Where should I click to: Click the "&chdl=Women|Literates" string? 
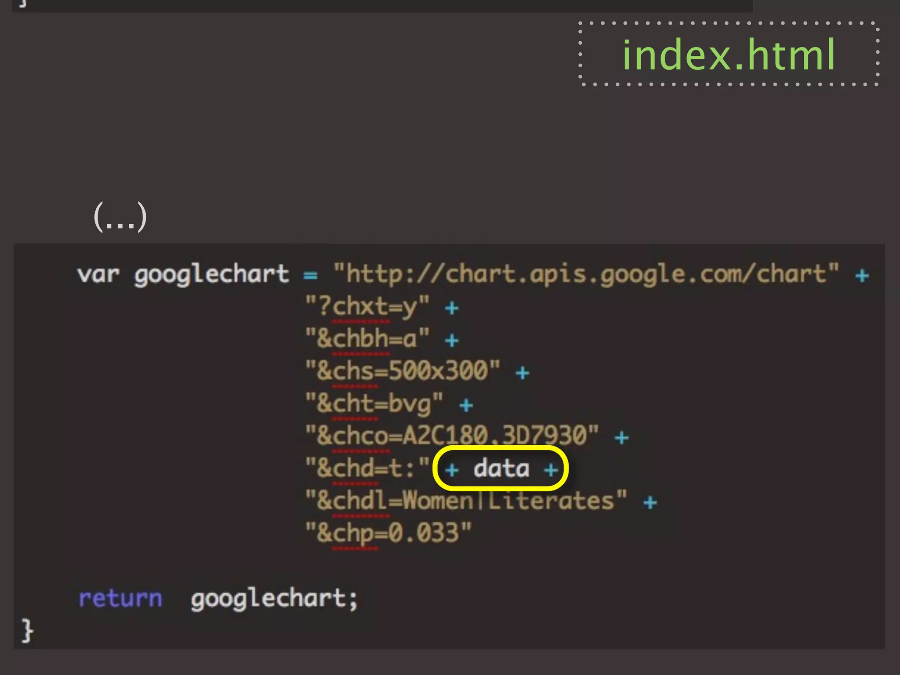coord(466,501)
